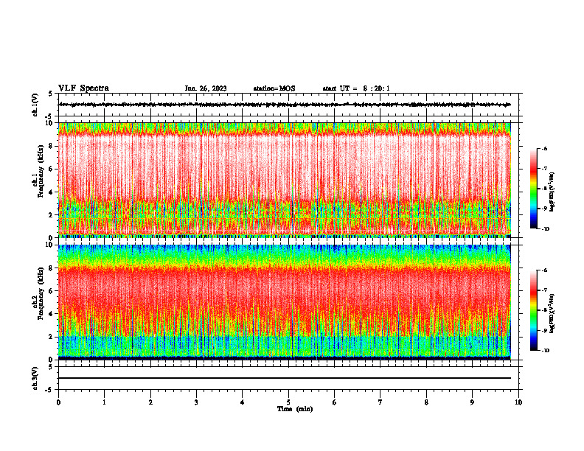This screenshot has width=584, height=451.
Task: Click the ch.2 frequency tick label 4
Action: coord(52,314)
